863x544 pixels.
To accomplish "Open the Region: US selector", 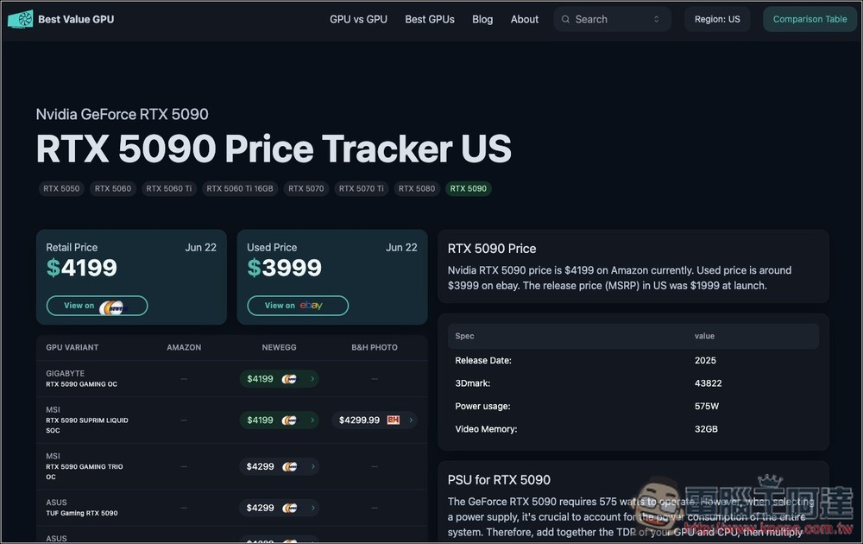I will pyautogui.click(x=717, y=19).
